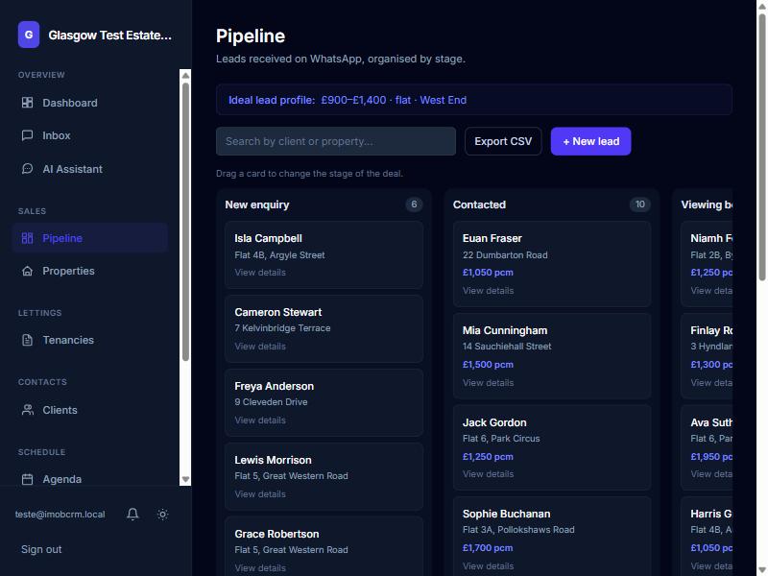The image size is (768, 576).
Task: Click the AI Assistant bubble icon
Action: coord(28,169)
